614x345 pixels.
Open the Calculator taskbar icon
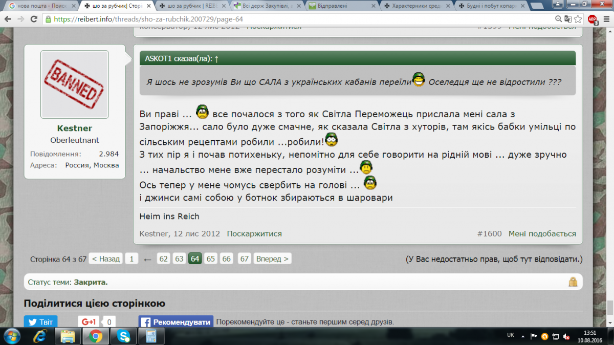151,336
